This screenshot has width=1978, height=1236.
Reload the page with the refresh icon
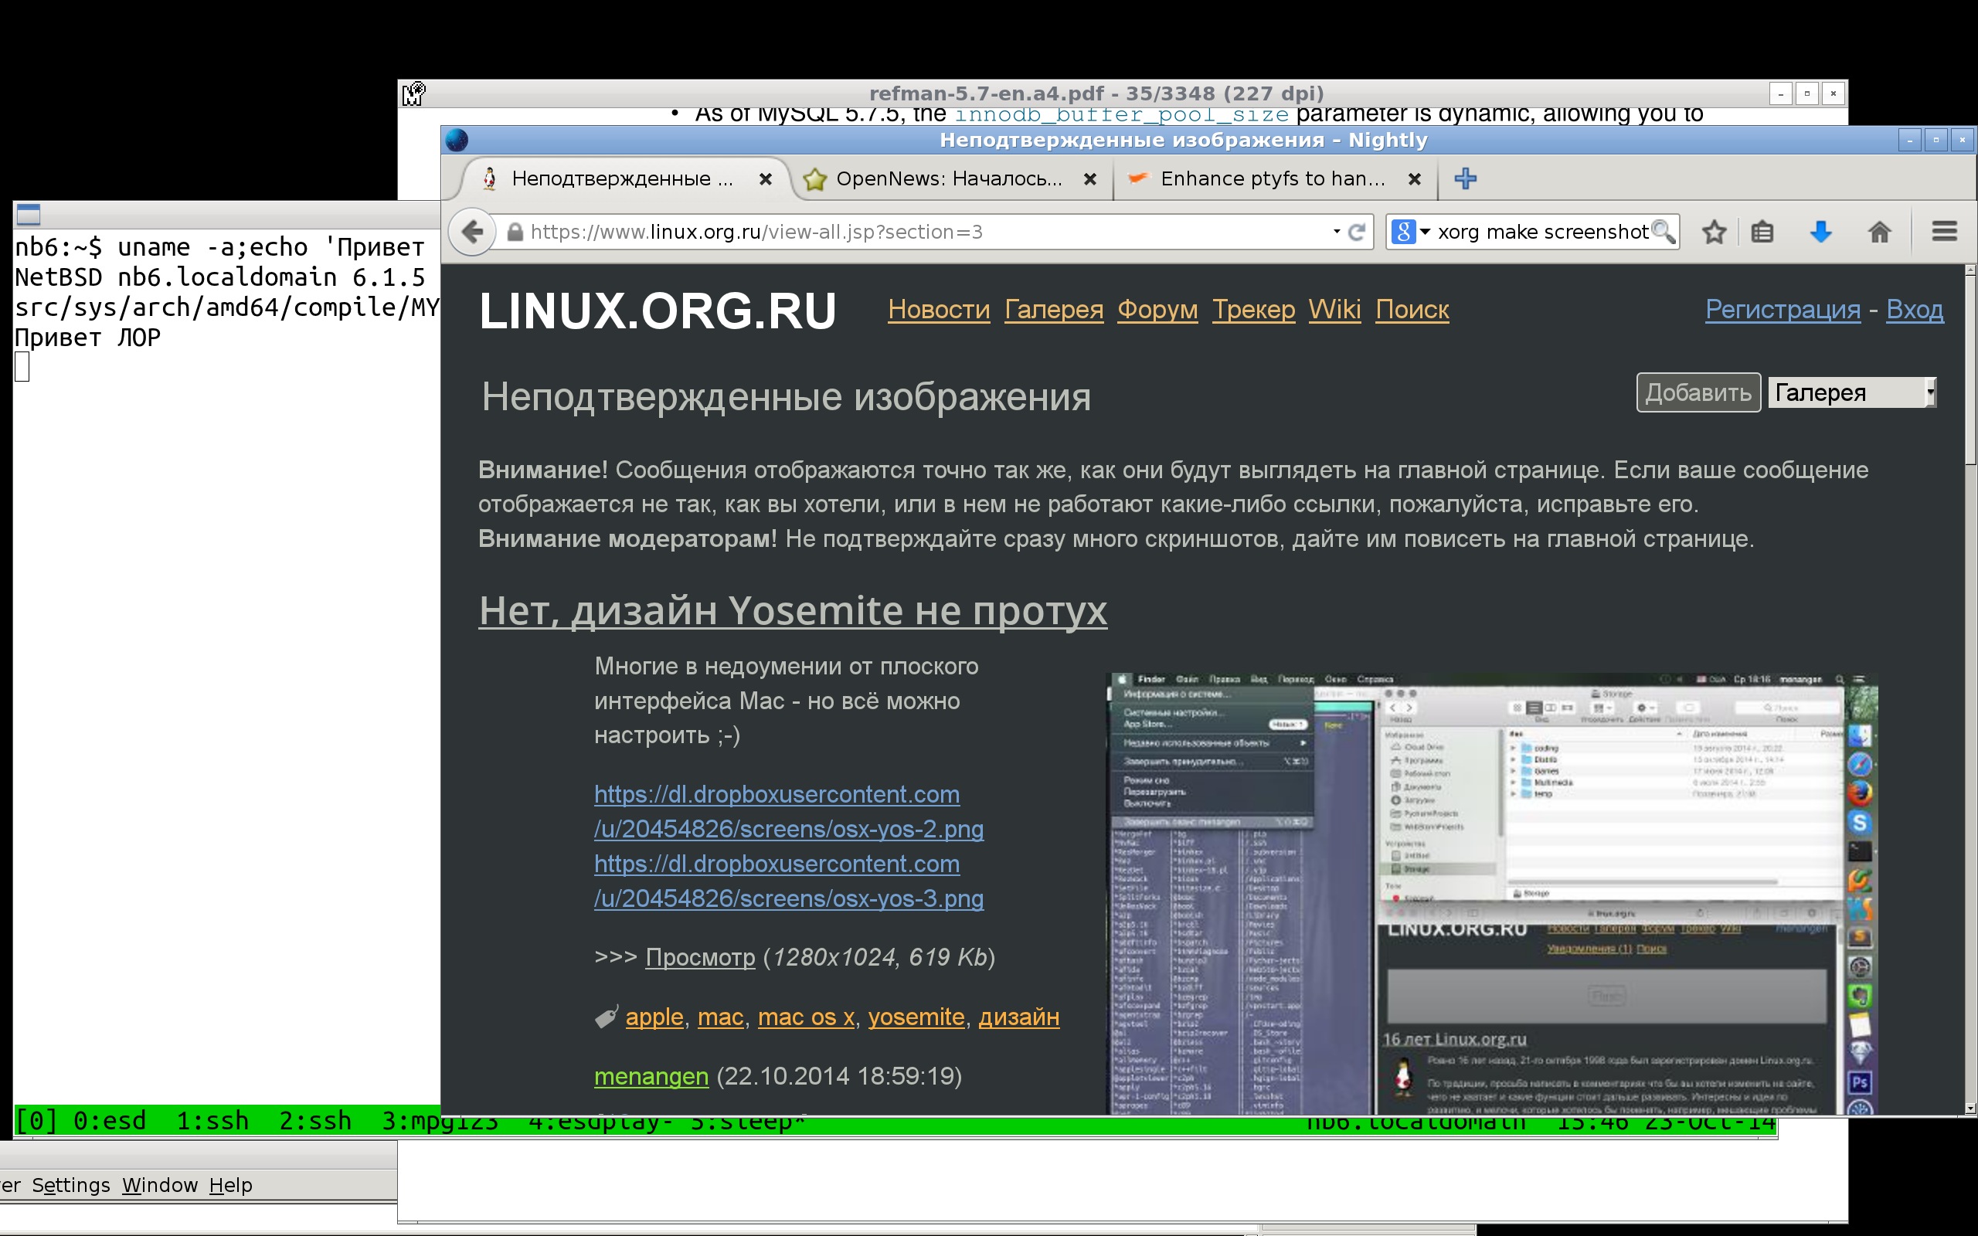[x=1357, y=233]
